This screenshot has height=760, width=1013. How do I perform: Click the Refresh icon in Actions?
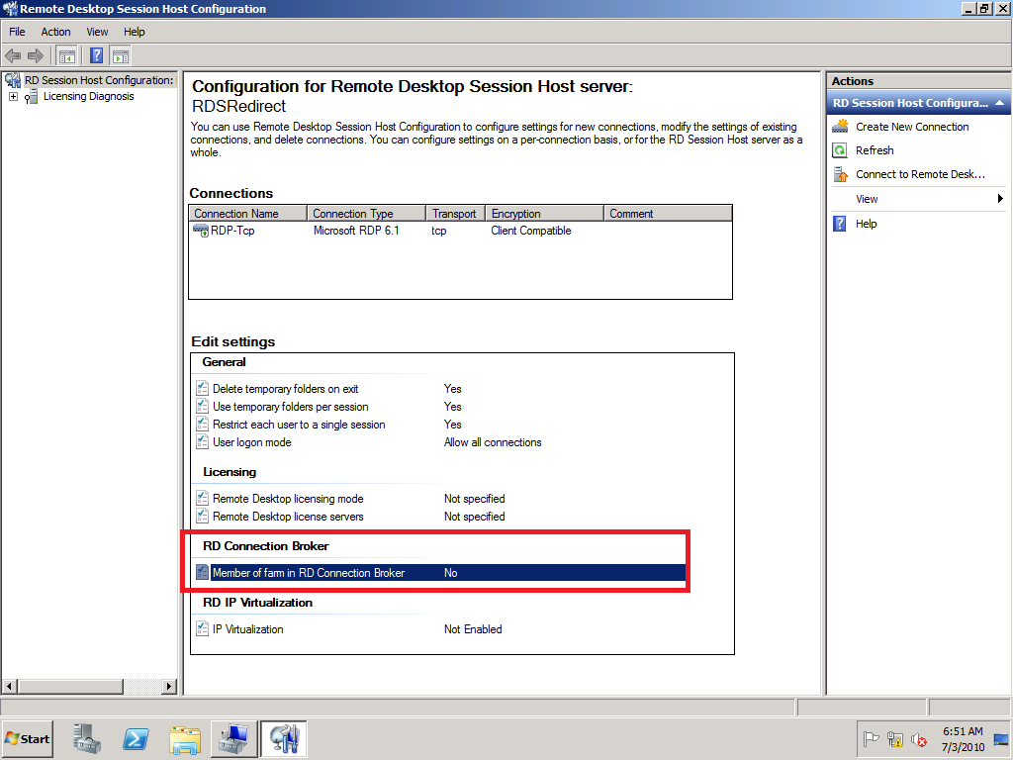click(x=840, y=150)
